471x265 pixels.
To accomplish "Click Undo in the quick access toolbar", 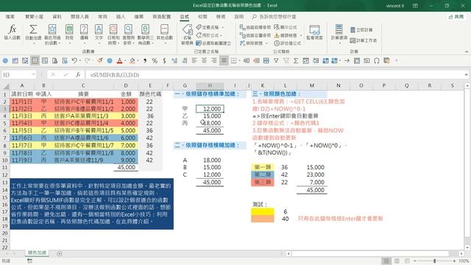I will click(74, 60).
